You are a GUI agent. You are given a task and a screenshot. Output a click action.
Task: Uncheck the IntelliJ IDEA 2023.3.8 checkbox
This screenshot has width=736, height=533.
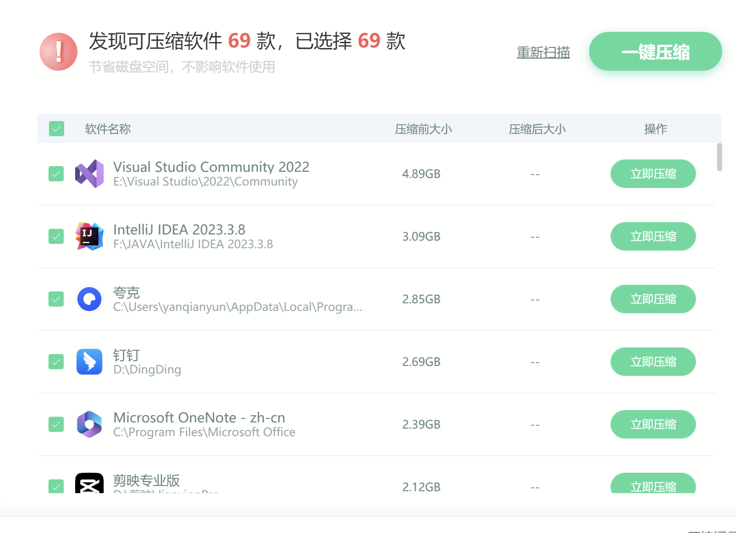coord(56,236)
